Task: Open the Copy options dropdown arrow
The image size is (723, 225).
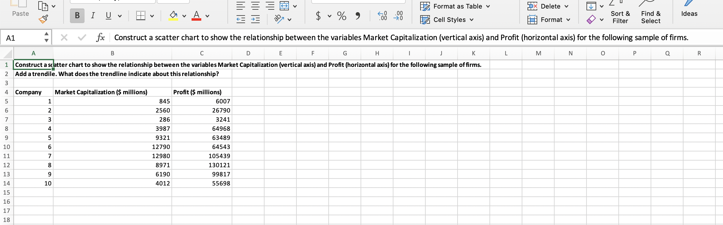Action: [x=54, y=6]
